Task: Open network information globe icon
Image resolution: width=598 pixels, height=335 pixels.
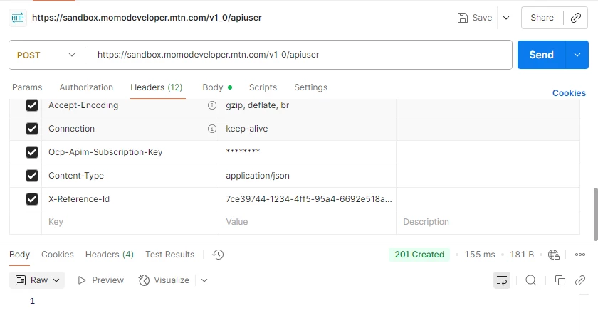Action: tap(554, 255)
